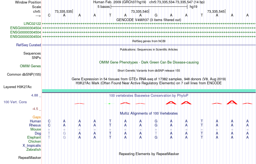Click the H3K27Ac Mark track title
The height and width of the screenshot is (164, 256).
coord(149,83)
